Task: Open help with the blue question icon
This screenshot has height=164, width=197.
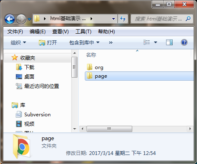Action: pos(184,42)
